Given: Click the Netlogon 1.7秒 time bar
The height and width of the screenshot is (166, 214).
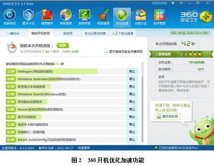Looking at the screenshot, I should point(51,72).
